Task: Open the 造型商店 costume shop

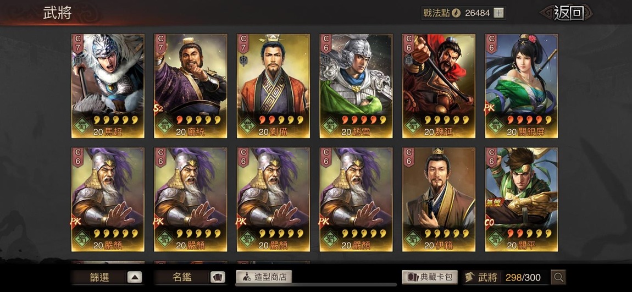Action: coord(264,277)
